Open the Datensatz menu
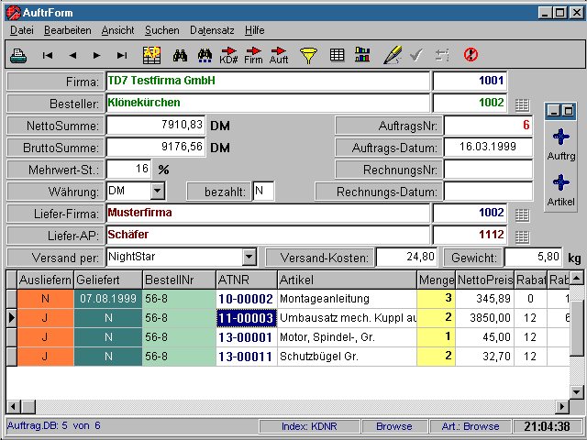The height and width of the screenshot is (440, 587). click(x=213, y=30)
